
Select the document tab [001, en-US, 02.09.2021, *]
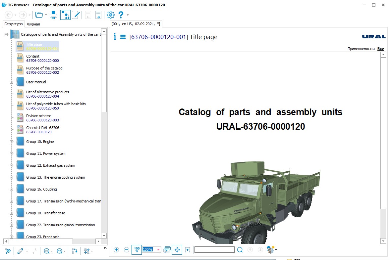(136, 24)
